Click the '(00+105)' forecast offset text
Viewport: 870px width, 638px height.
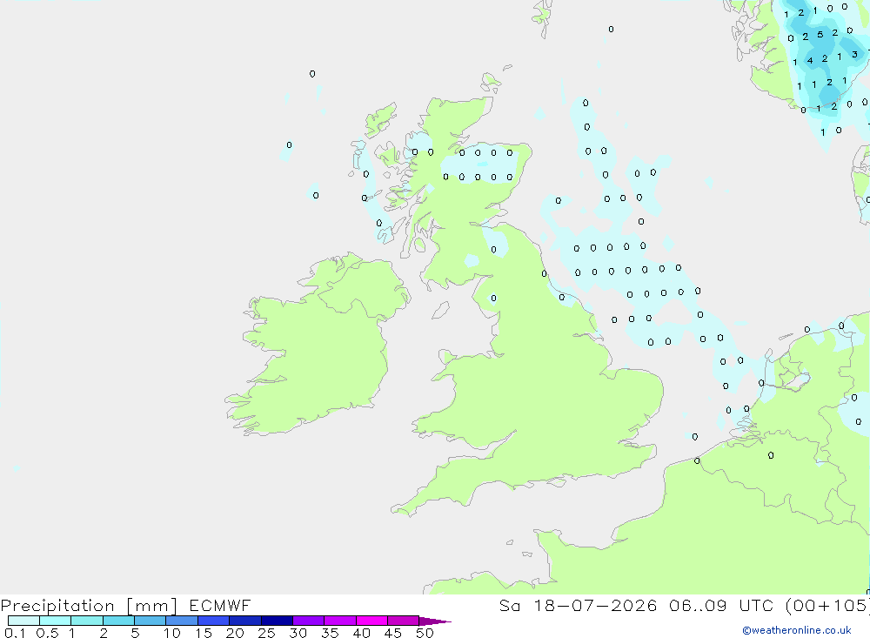(827, 606)
